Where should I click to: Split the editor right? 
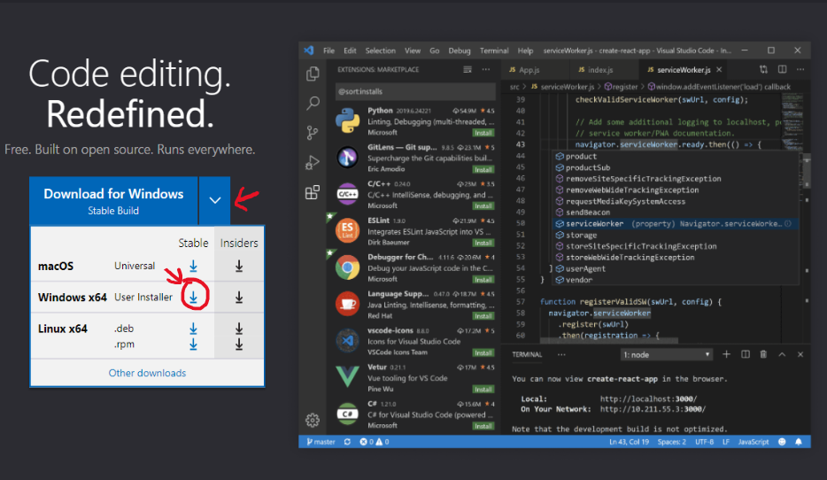point(782,70)
